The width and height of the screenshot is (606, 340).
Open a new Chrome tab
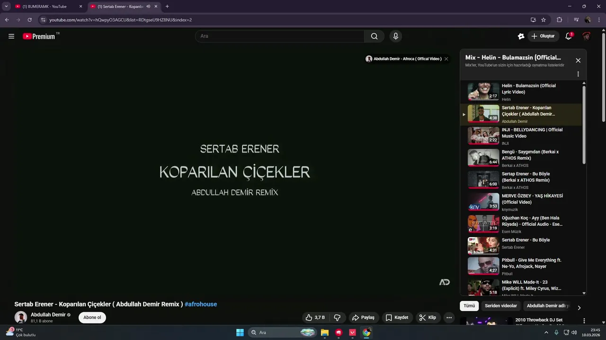pos(167,7)
